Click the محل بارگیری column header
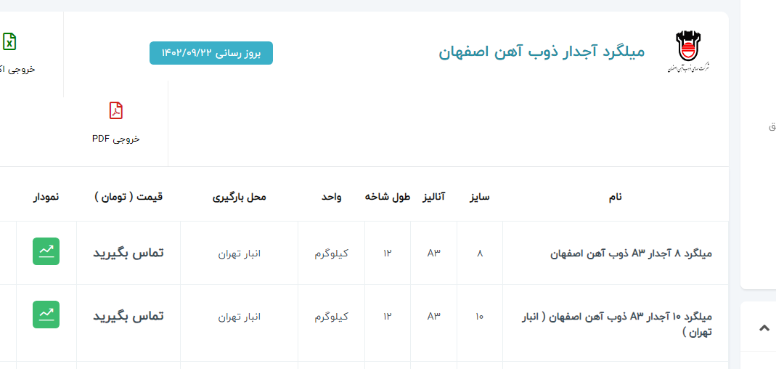This screenshot has height=369, width=776. [x=239, y=197]
